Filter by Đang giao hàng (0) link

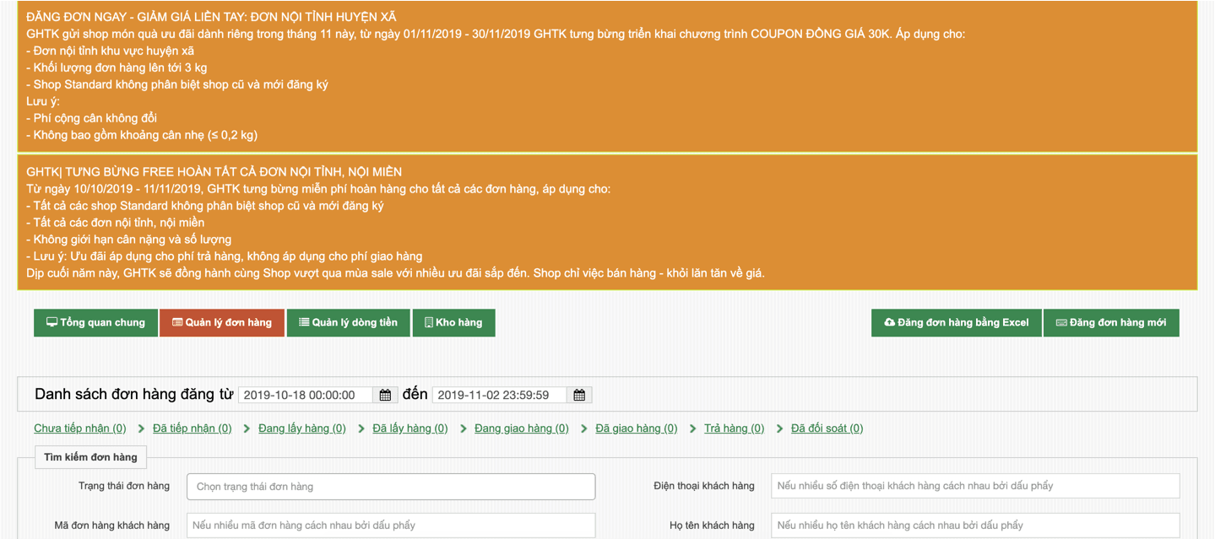[x=522, y=429]
